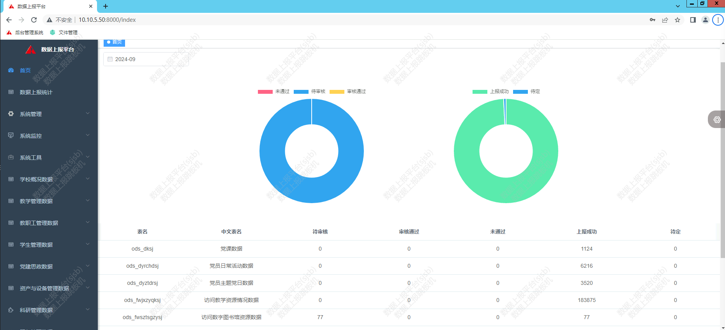725x330 pixels.
Task: Expand 系统工具 submenu chevron
Action: point(88,157)
